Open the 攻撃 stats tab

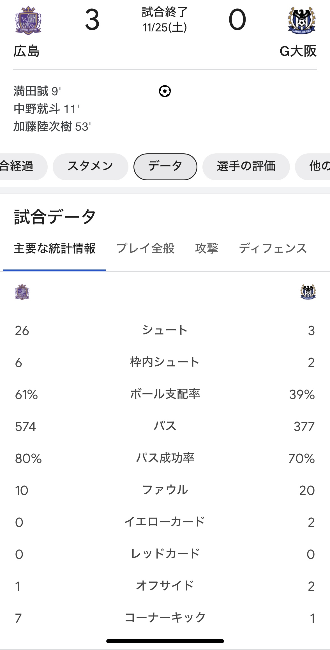tap(207, 248)
